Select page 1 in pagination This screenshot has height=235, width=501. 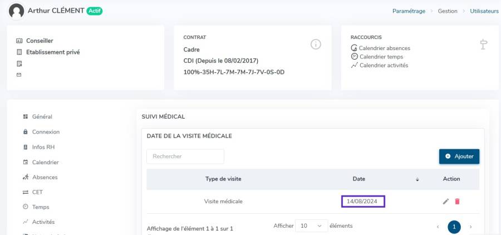click(x=454, y=227)
